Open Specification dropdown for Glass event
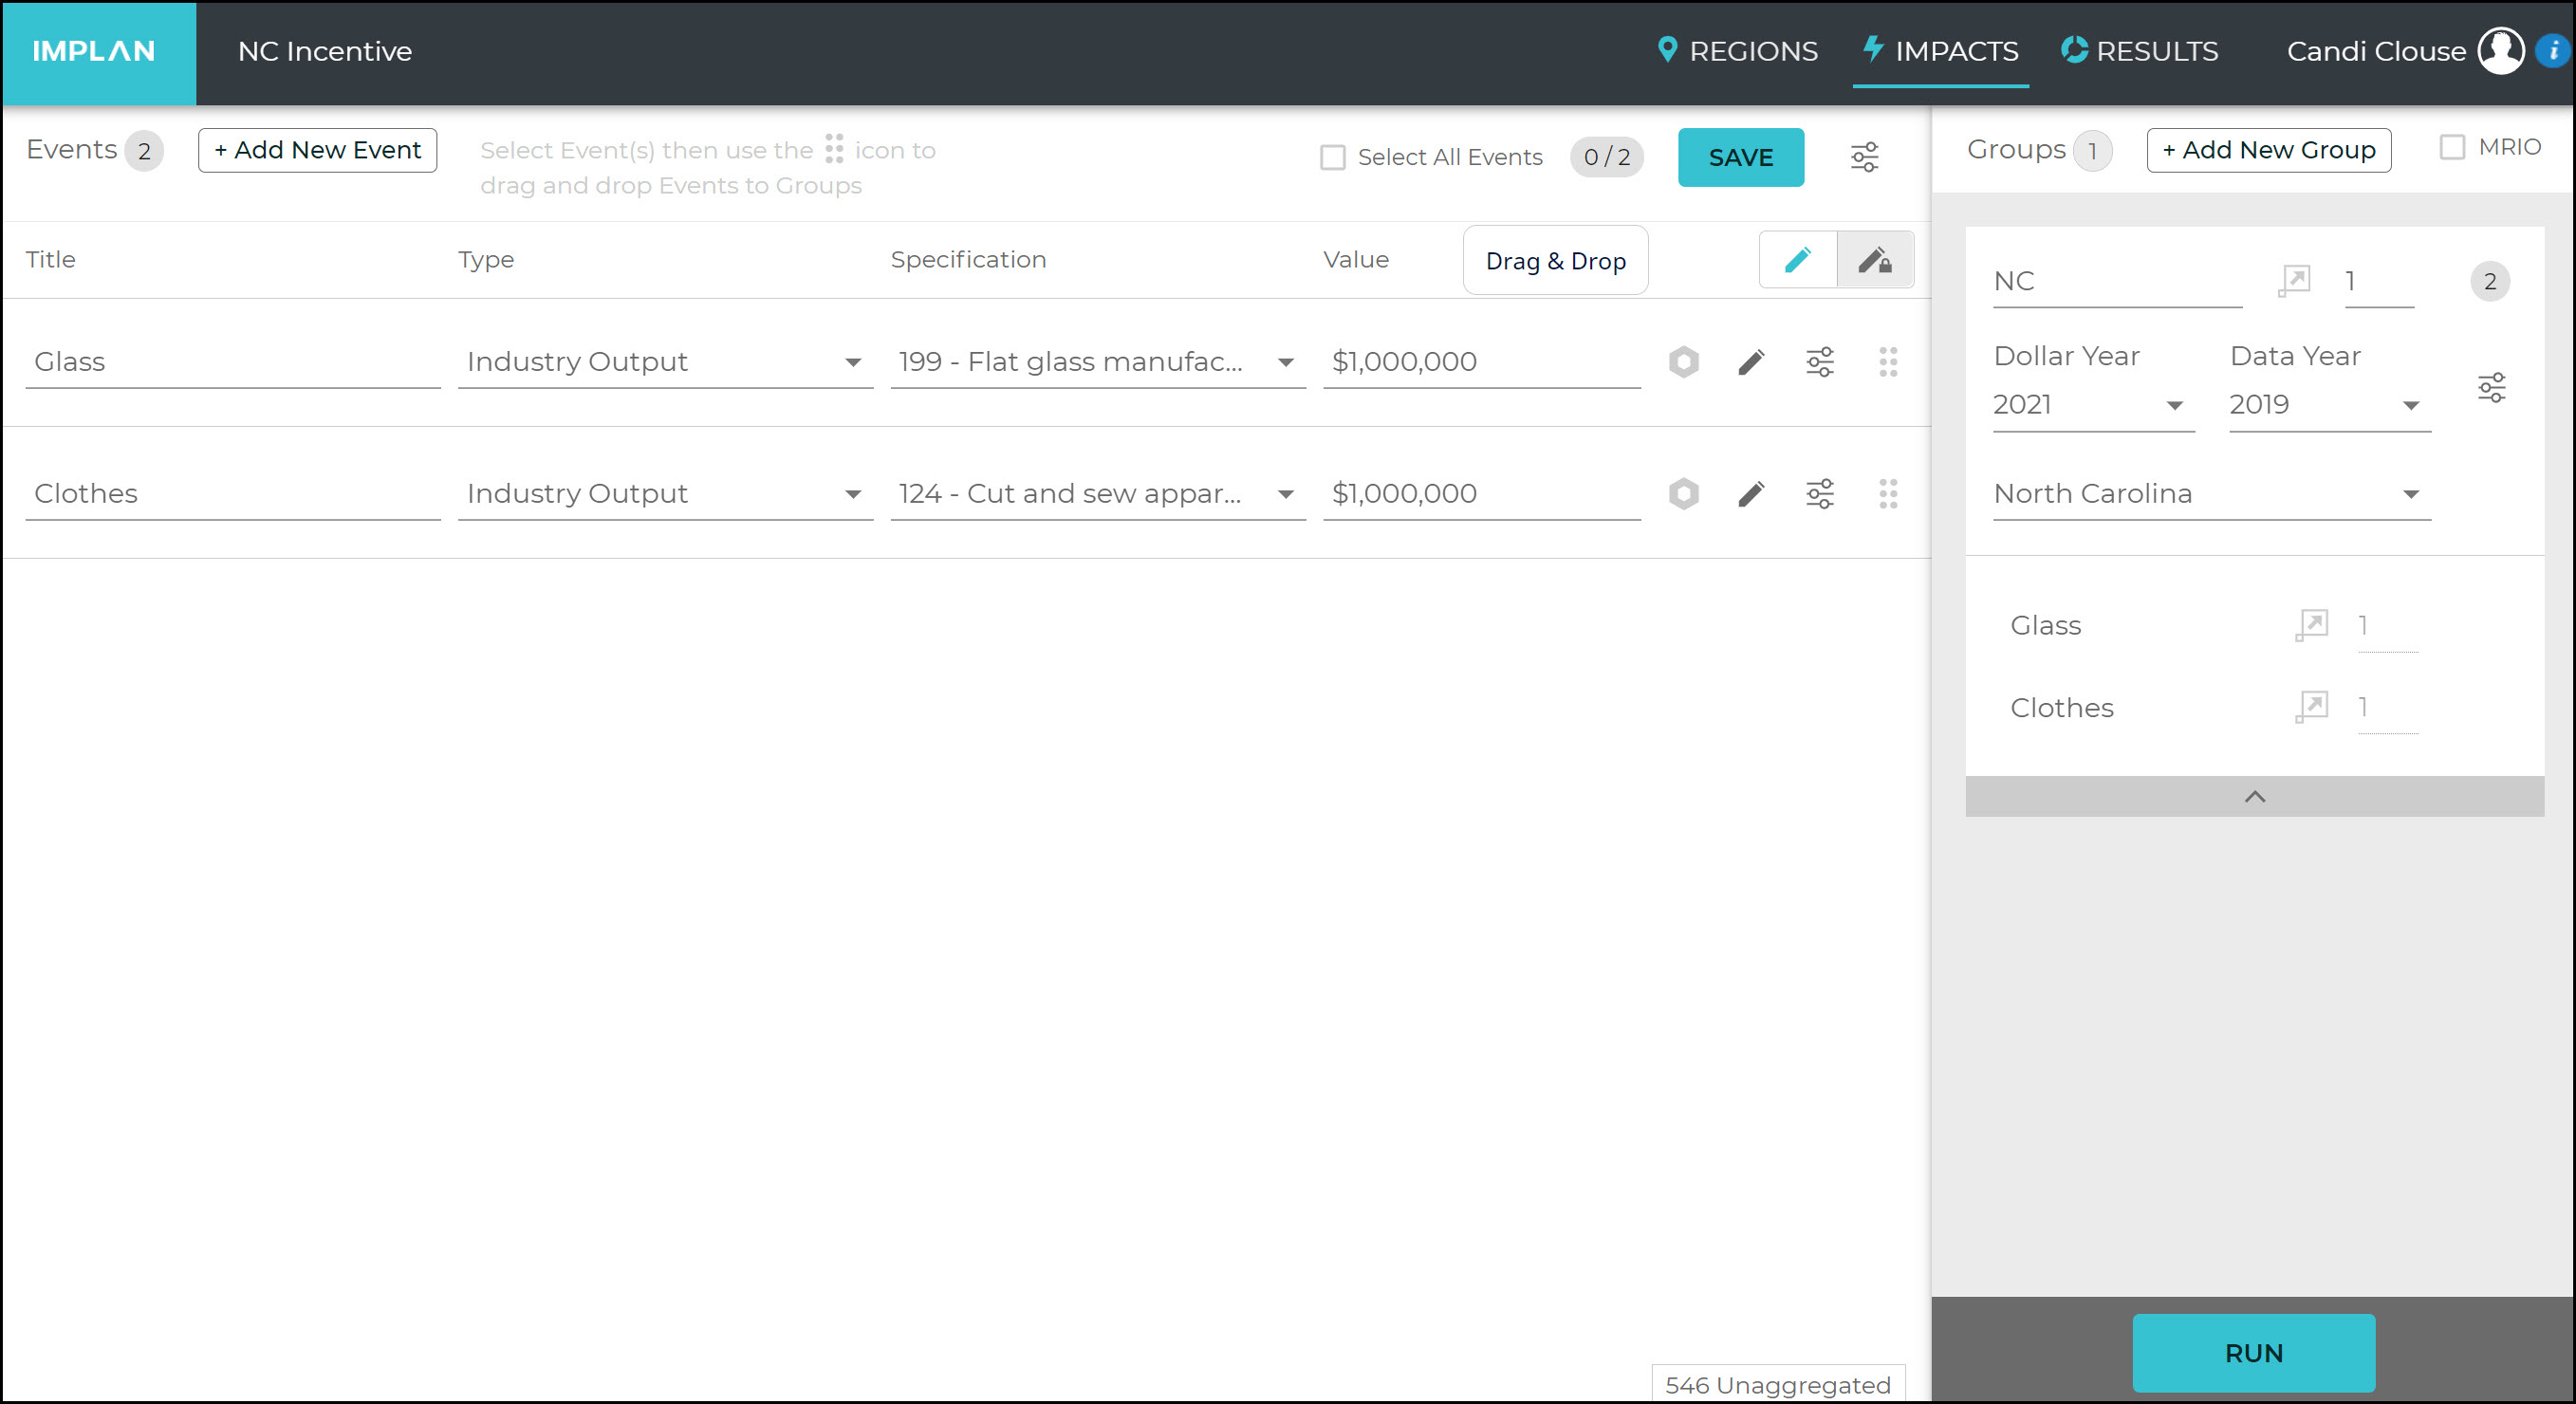 [1097, 362]
